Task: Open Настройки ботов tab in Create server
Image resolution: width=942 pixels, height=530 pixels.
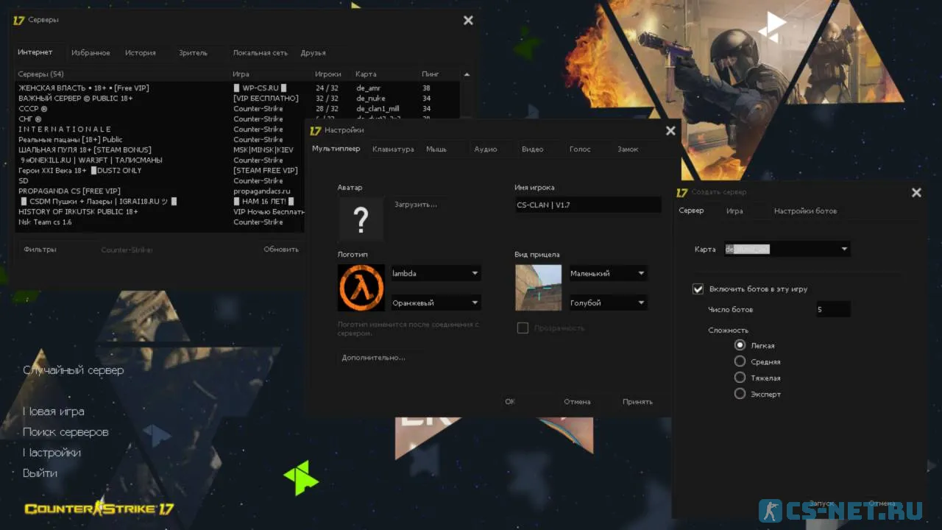Action: (x=805, y=211)
